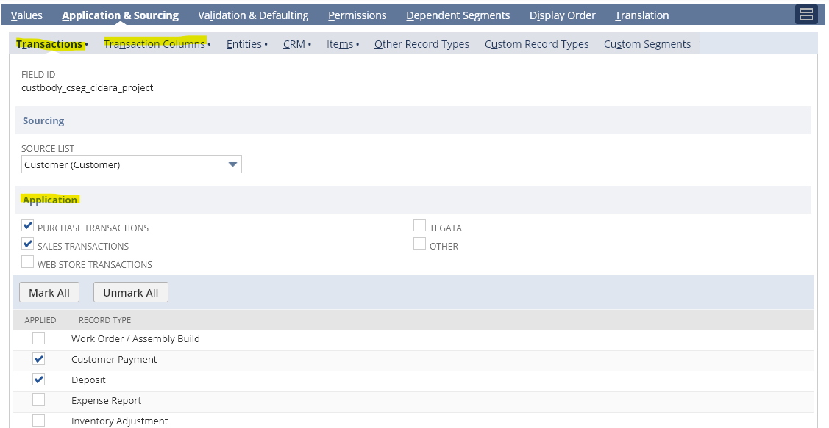
Task: Check the Tegata application checkbox
Action: pyautogui.click(x=419, y=225)
